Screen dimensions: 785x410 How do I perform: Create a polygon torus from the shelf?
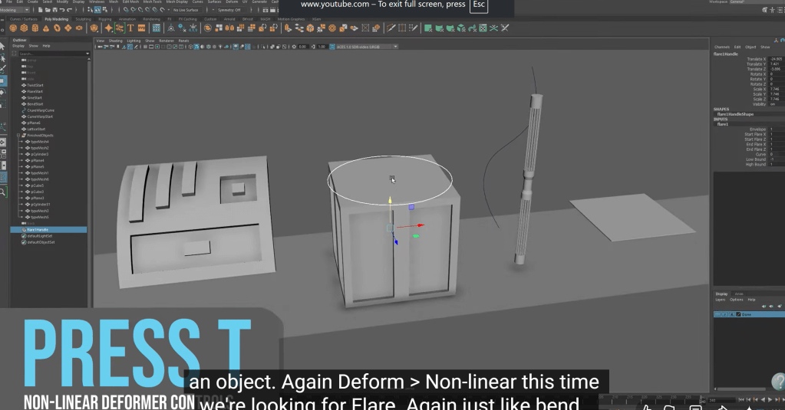(x=57, y=28)
